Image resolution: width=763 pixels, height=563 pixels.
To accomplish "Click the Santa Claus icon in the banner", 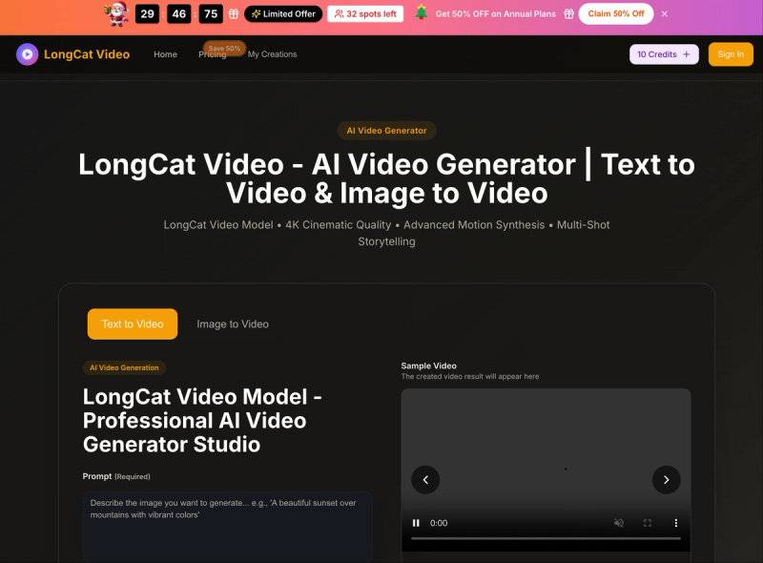I will 113,13.
